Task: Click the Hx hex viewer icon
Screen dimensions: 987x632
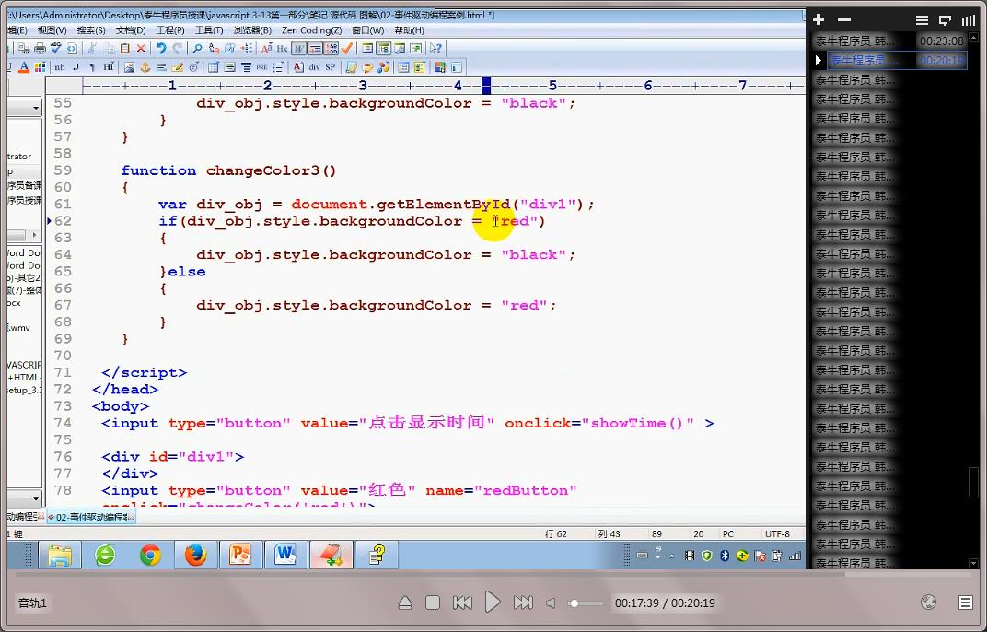Action: click(282, 48)
